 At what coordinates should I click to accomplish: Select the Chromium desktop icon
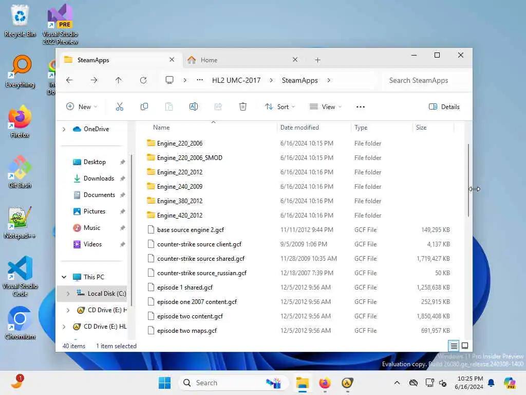tap(20, 323)
